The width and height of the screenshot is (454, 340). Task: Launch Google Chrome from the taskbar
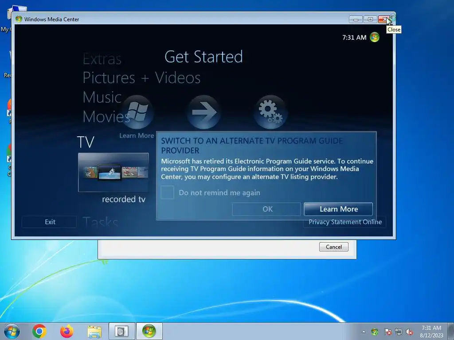click(39, 331)
